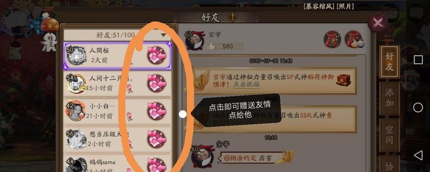This screenshot has height=172, width=430.
Task: Open the 添加 side tab
Action: (x=390, y=98)
